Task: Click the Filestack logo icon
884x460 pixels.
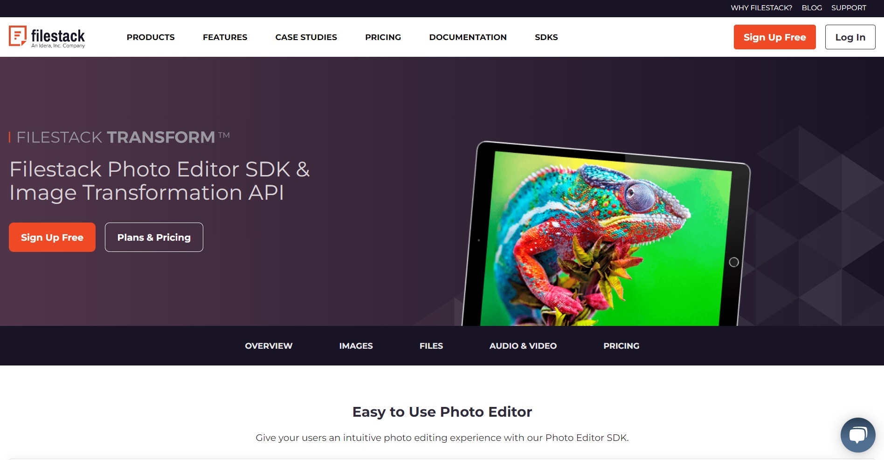Action: coord(18,36)
